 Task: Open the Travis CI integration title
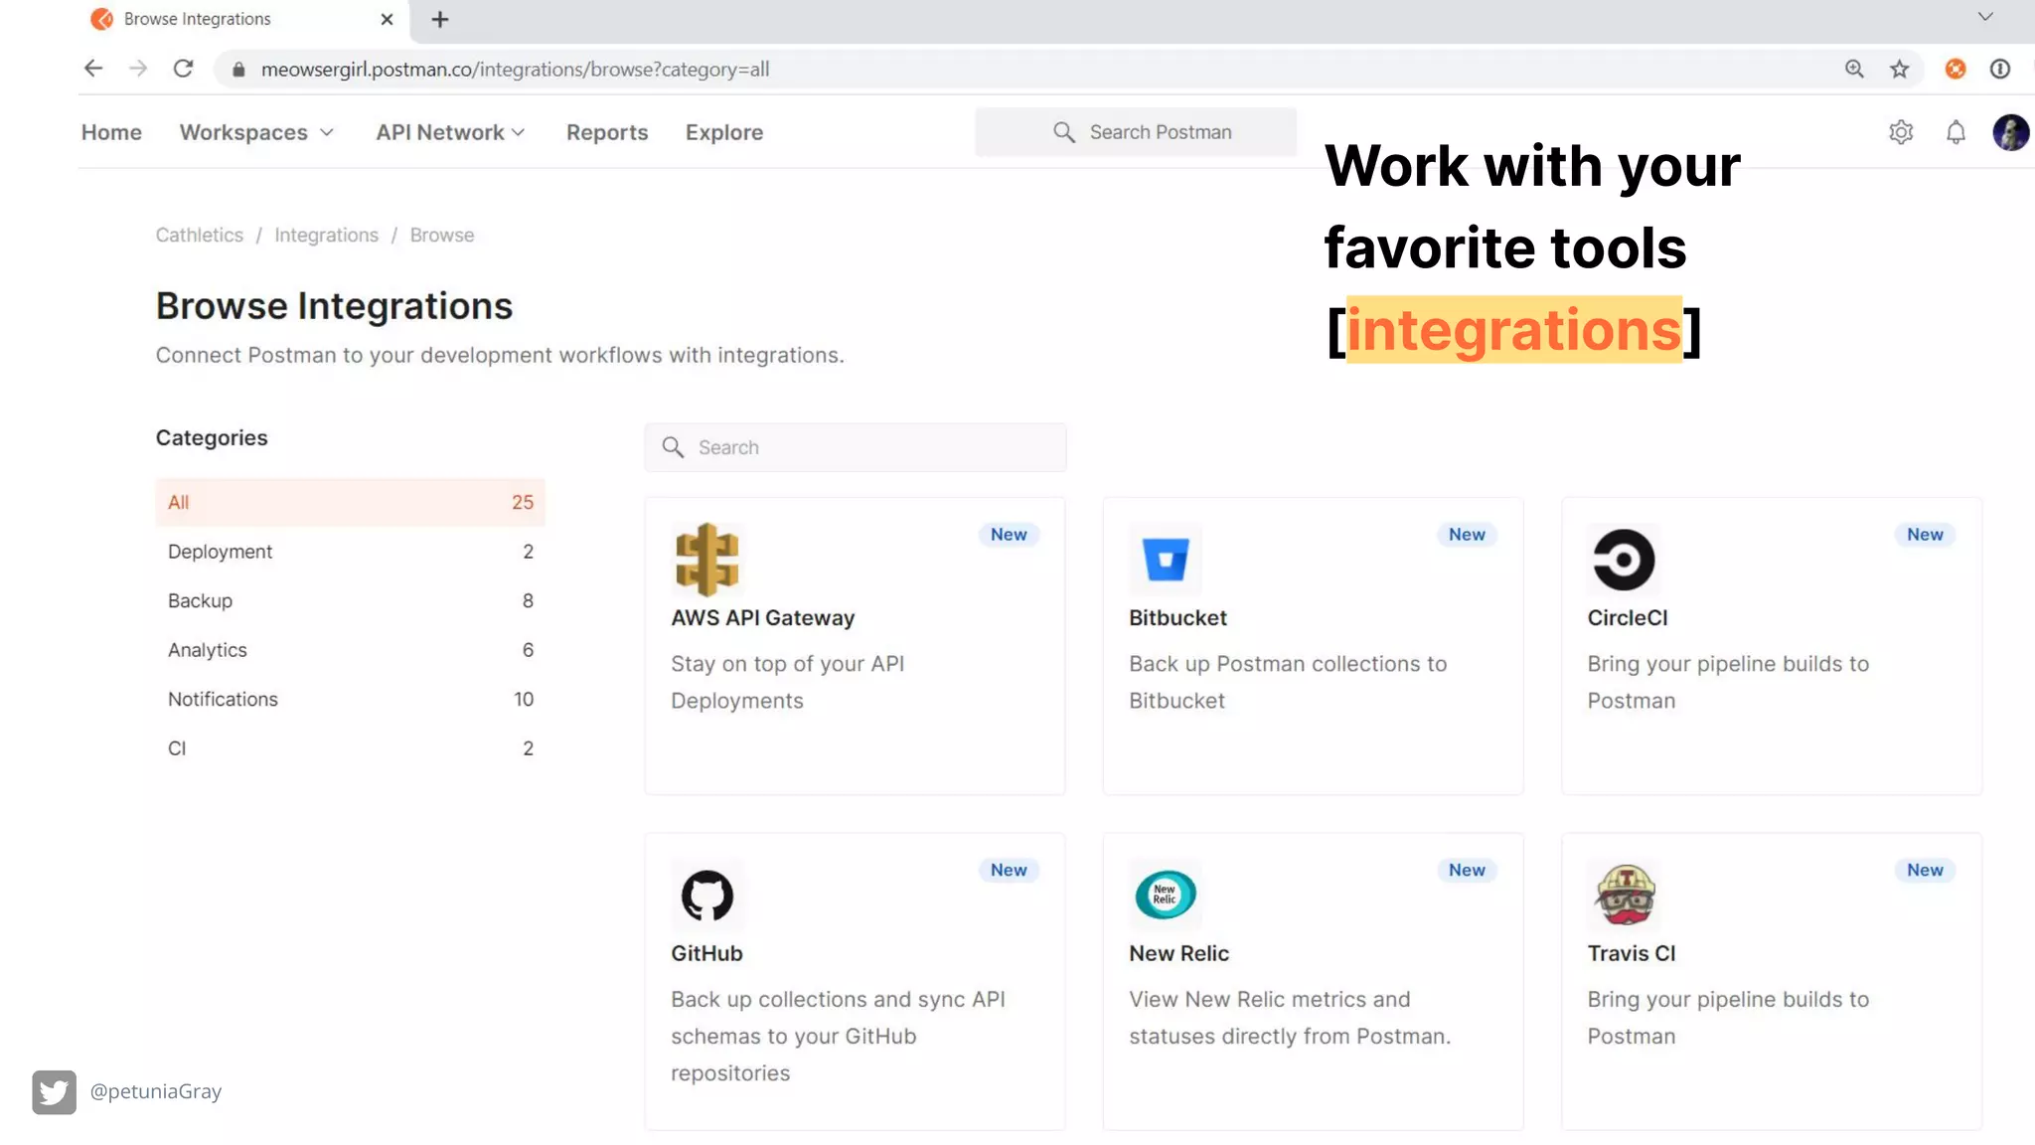click(x=1631, y=953)
